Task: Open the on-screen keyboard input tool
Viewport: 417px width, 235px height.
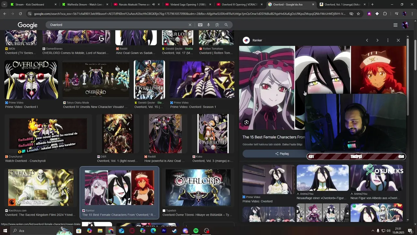Action: (x=200, y=25)
